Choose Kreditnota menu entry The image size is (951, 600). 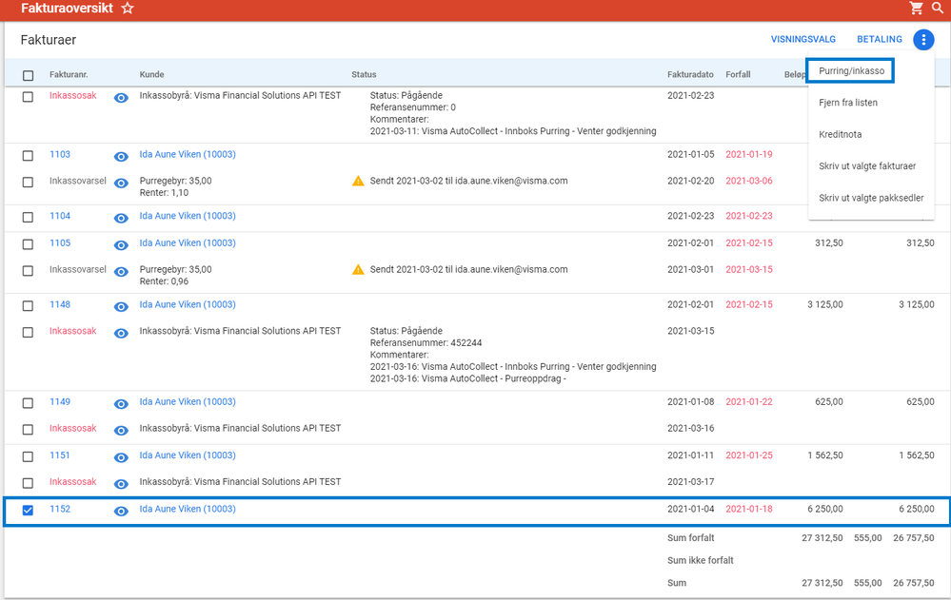click(x=840, y=135)
